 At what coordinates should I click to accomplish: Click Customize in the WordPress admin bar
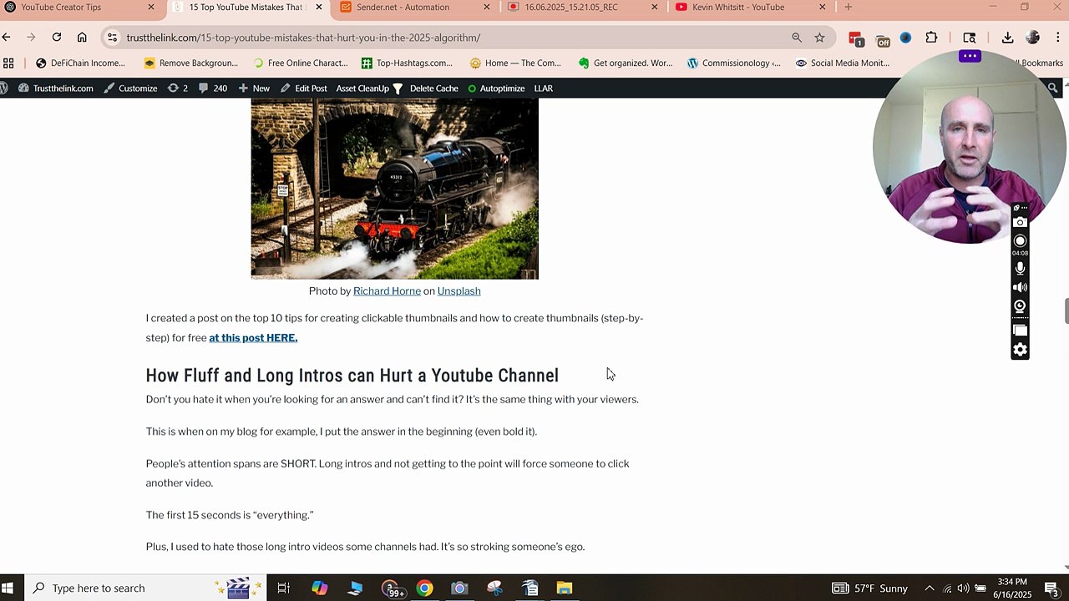130,88
